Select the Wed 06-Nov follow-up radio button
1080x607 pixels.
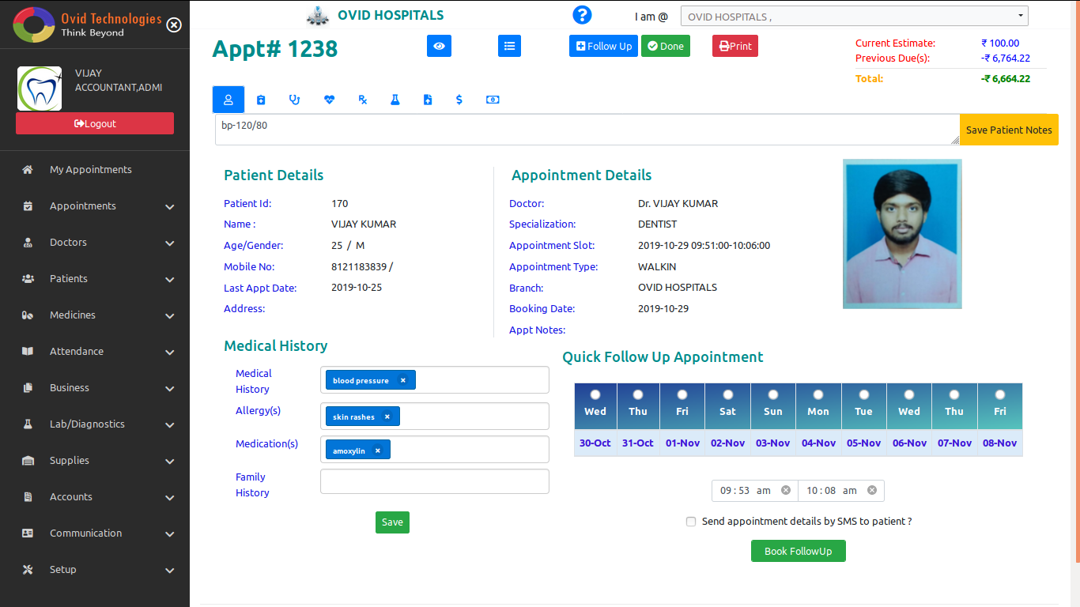pyautogui.click(x=909, y=394)
